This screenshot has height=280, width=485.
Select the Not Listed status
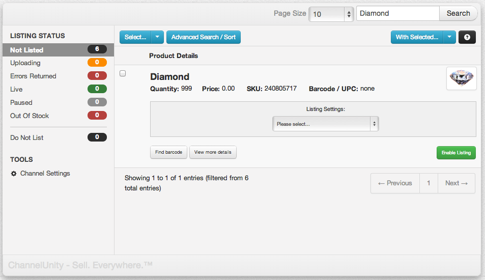pos(59,50)
